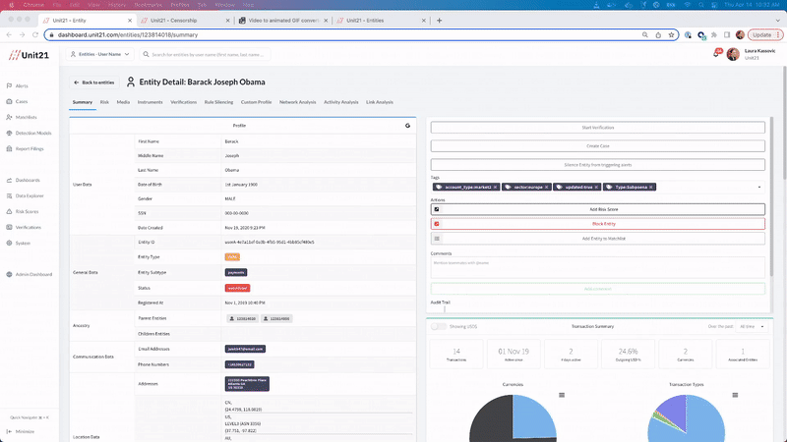Open Currencies chart hamburger menu
The height and width of the screenshot is (442, 787).
[562, 395]
